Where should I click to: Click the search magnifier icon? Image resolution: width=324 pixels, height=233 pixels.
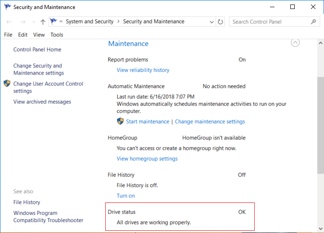[x=314, y=22]
